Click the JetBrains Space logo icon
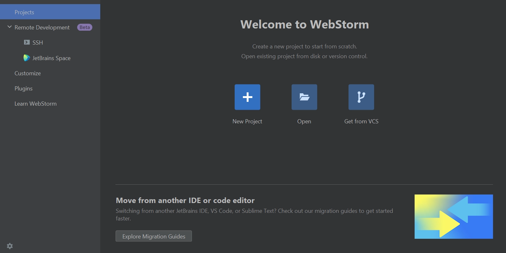506x253 pixels. click(27, 58)
